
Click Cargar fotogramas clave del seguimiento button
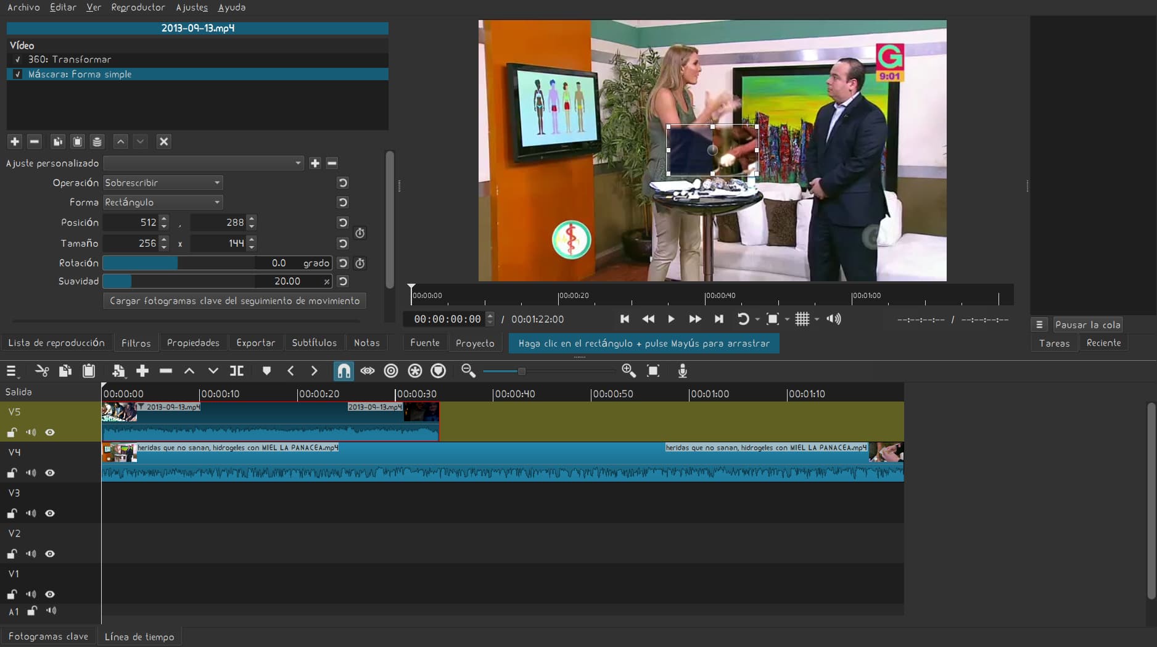click(234, 301)
